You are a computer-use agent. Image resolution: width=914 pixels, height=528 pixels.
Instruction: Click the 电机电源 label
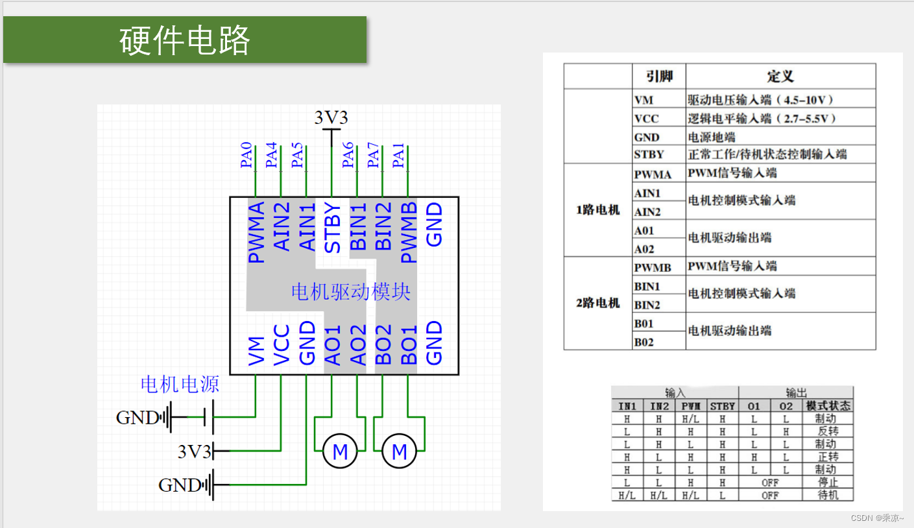coord(180,384)
